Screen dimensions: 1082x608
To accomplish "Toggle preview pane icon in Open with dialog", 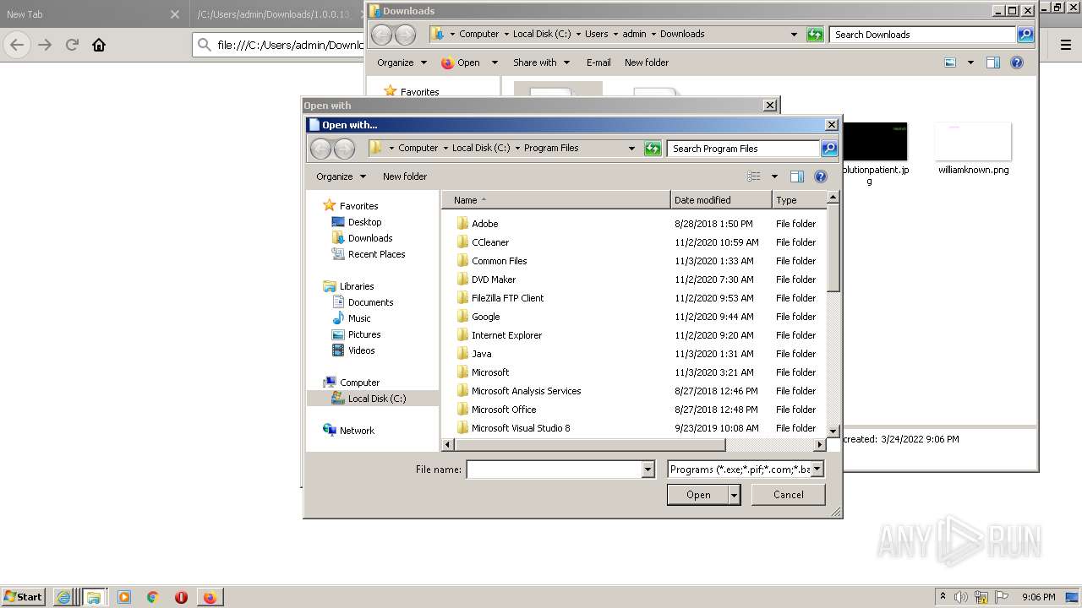I will tap(796, 176).
